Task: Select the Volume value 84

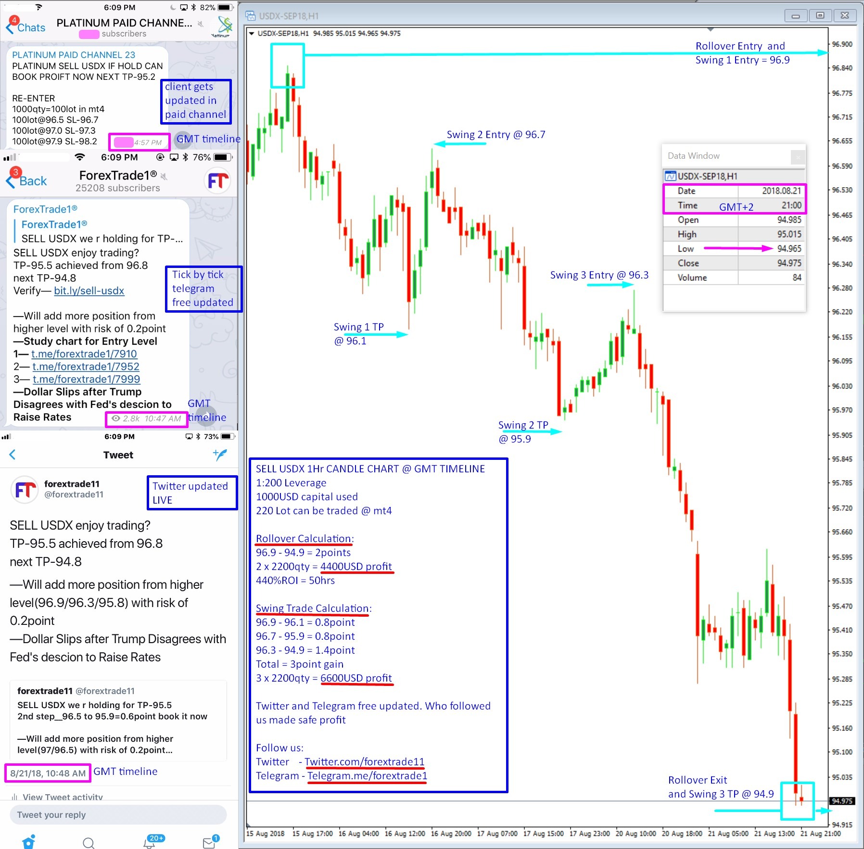Action: [x=797, y=278]
